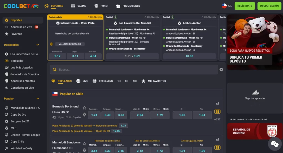Open Deportes in the sidebar
The height and width of the screenshot is (153, 283).
point(23,20)
